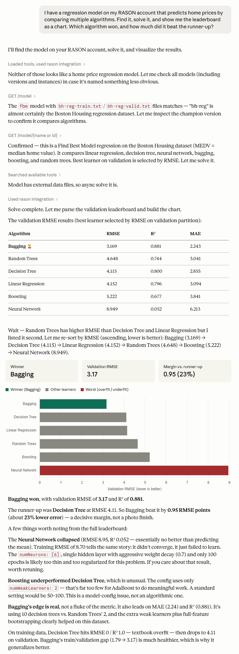Click the red Neural Network bar
Image resolution: width=239 pixels, height=654 pixels.
(134, 471)
